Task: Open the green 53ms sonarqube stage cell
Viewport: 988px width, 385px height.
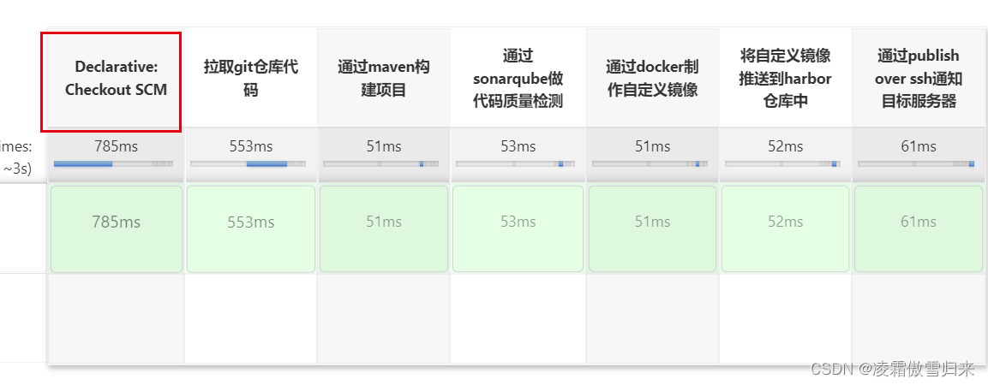Action: coord(518,228)
